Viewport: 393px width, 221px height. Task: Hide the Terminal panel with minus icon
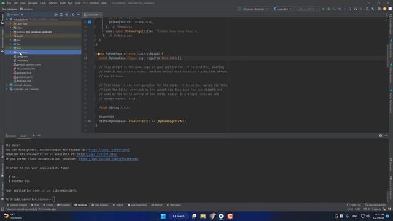click(386, 136)
